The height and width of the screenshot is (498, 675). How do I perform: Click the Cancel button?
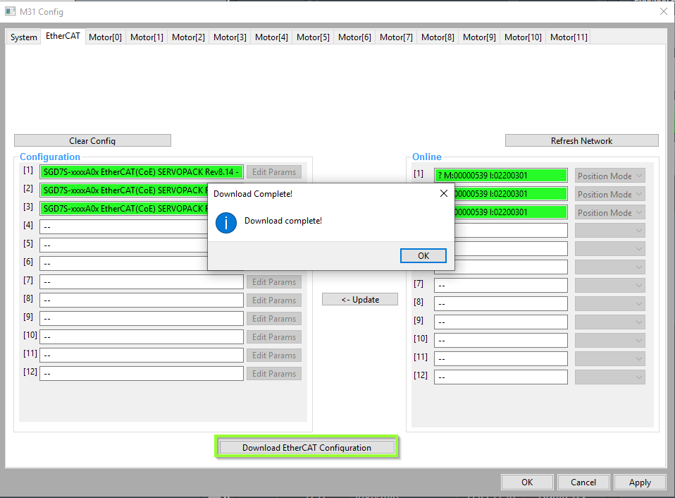(x=583, y=482)
